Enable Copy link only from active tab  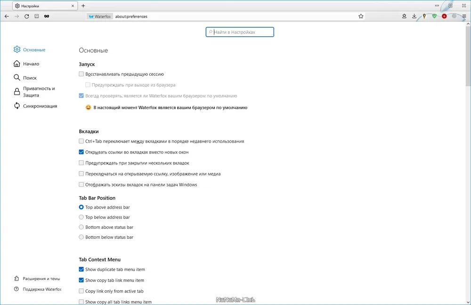pos(81,291)
